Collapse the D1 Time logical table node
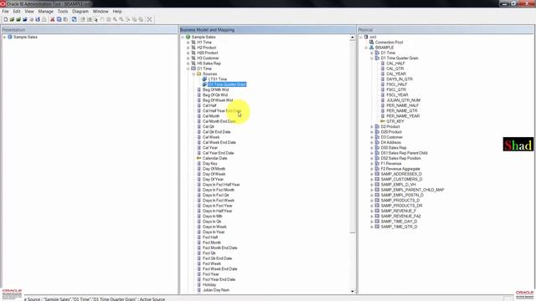Screen dimensions: 536x301 pyautogui.click(x=188, y=69)
